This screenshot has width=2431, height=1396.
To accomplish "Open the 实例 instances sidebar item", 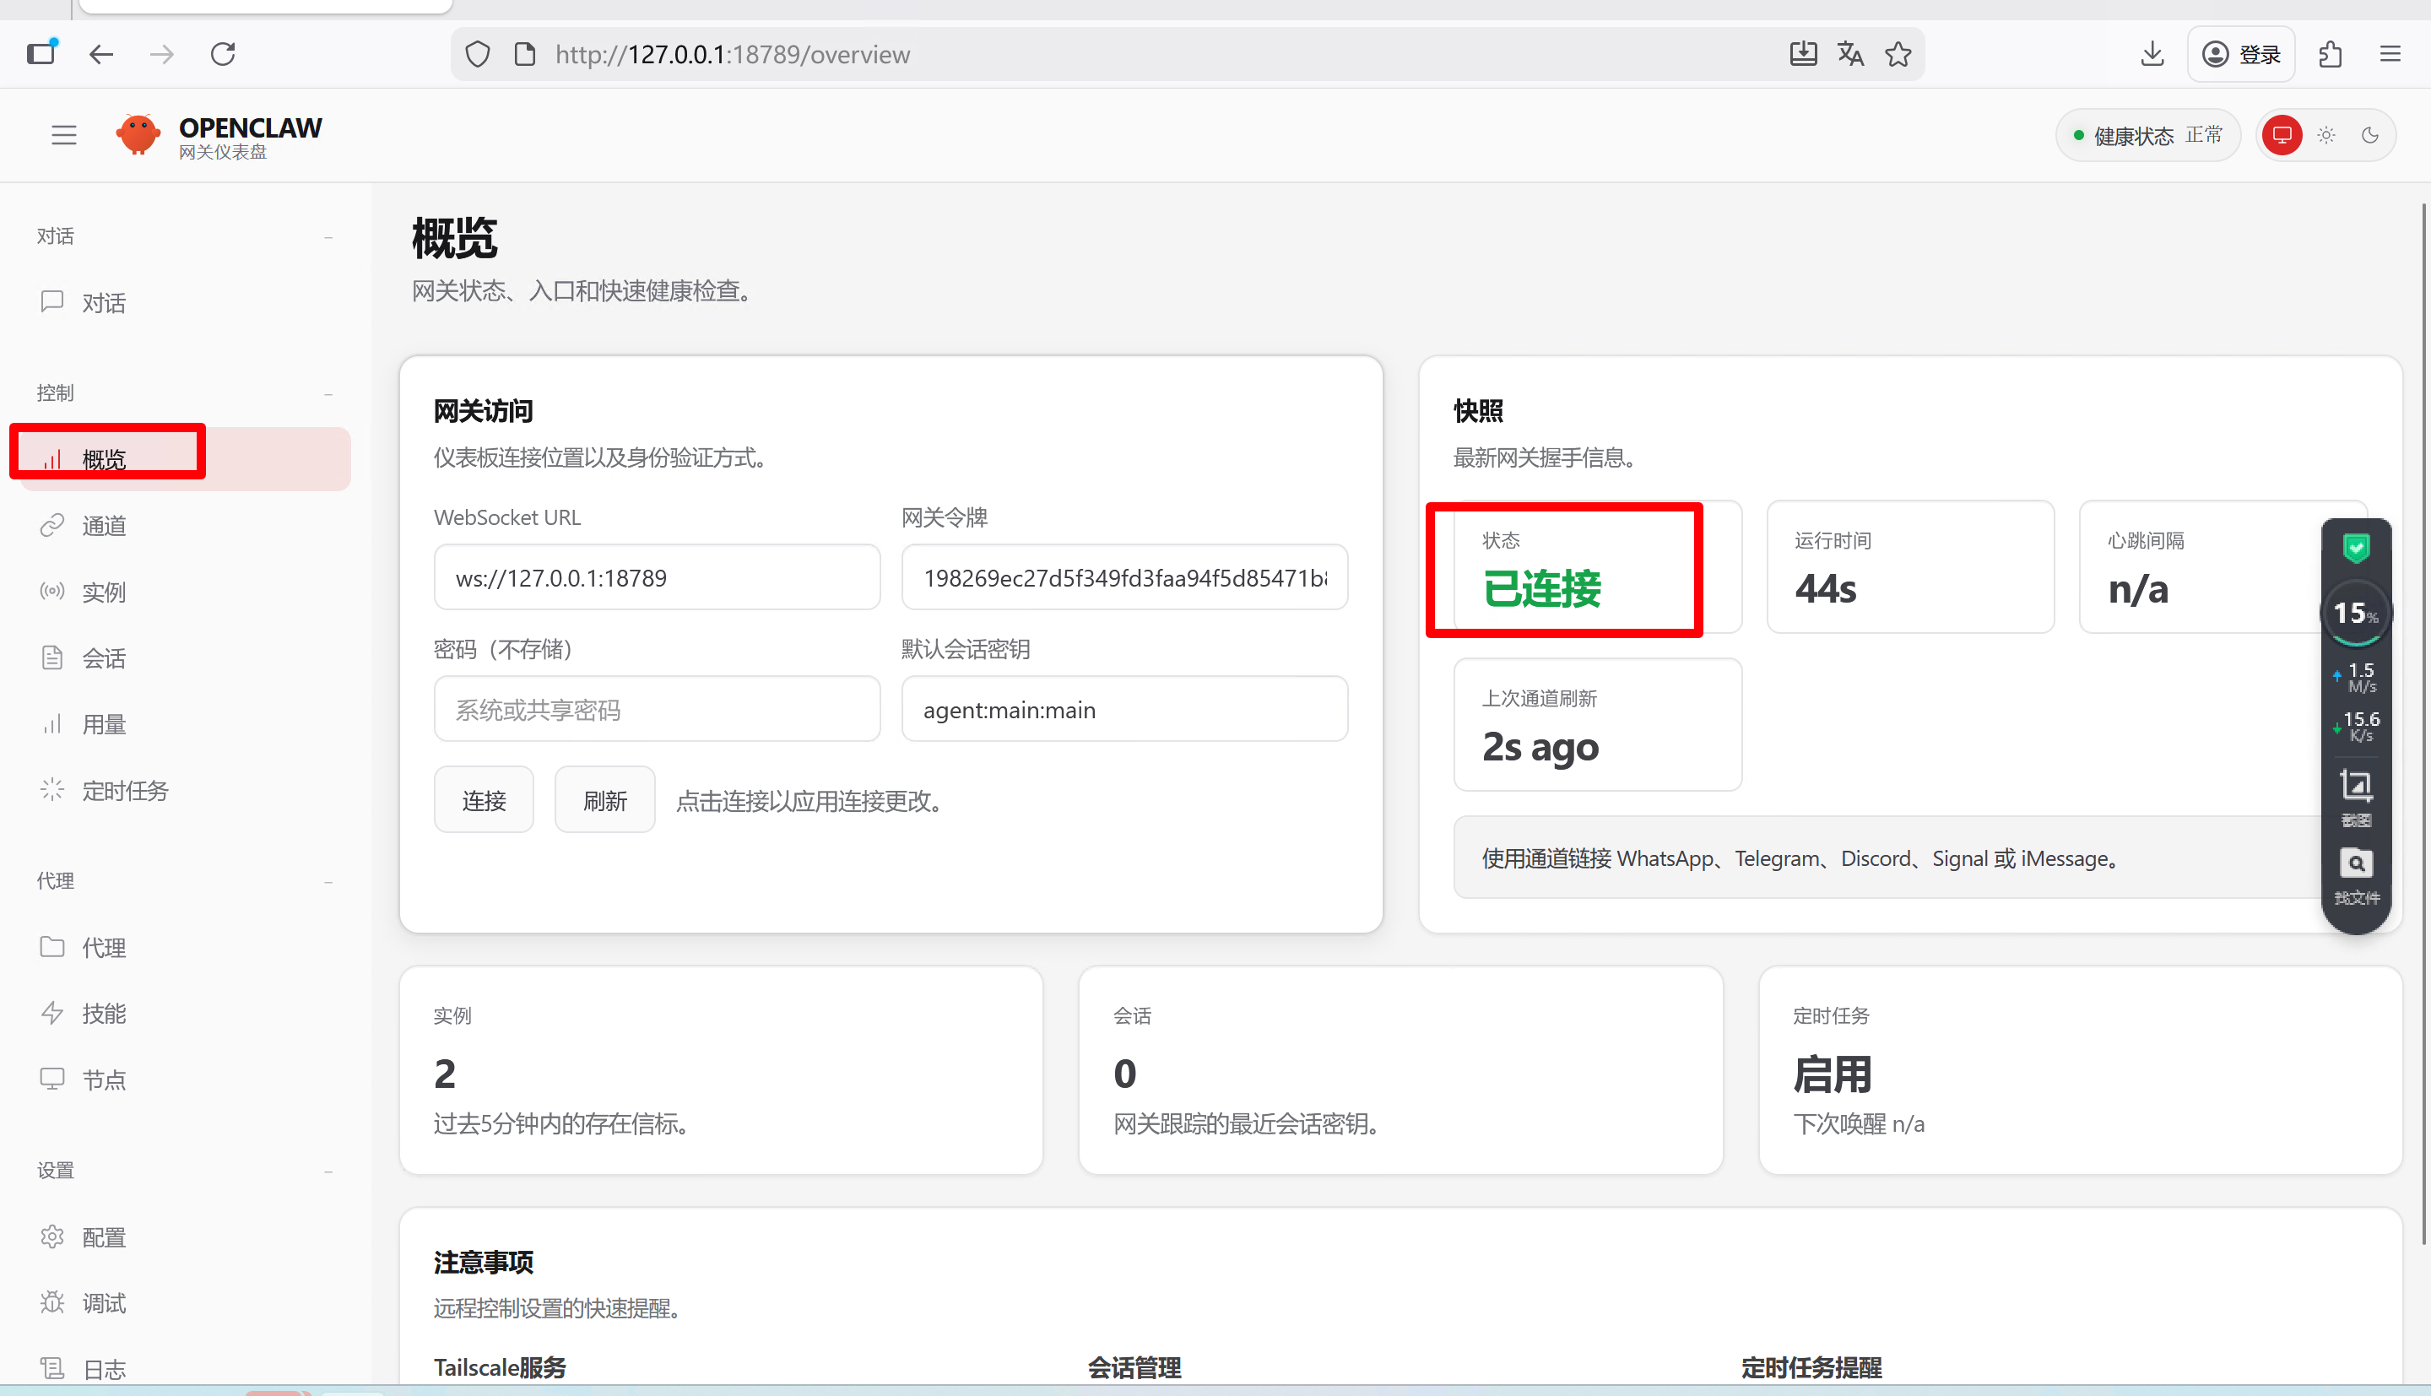I will tap(104, 592).
